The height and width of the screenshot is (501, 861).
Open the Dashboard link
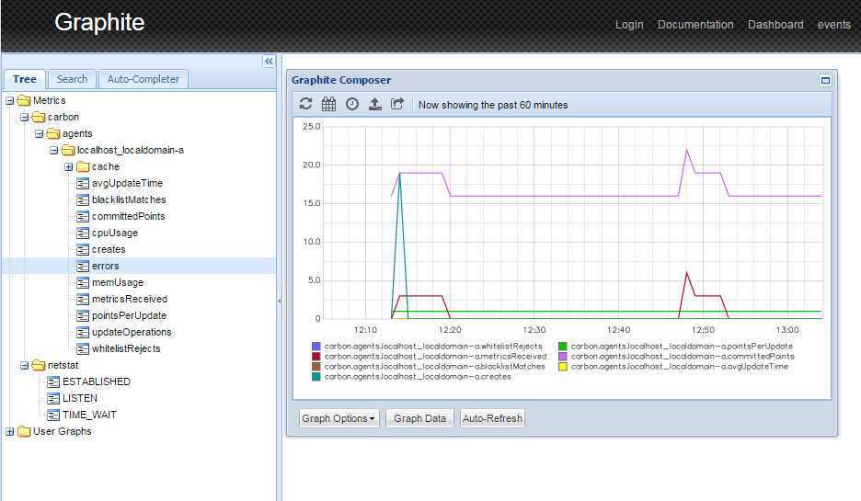point(775,25)
